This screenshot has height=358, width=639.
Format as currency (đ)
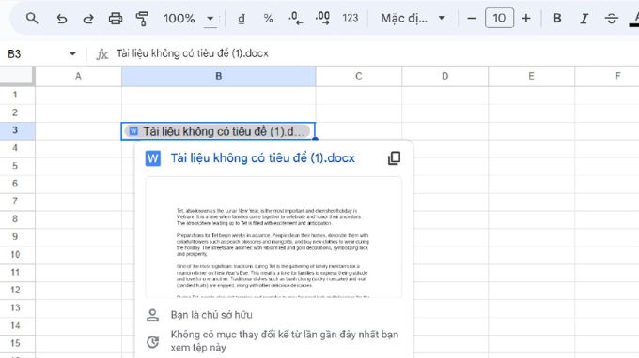[x=242, y=19]
